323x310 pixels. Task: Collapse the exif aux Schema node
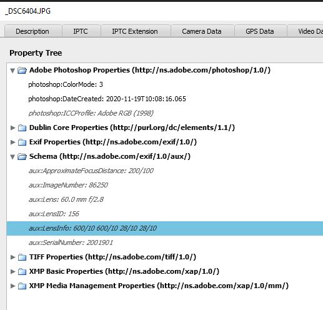point(12,157)
